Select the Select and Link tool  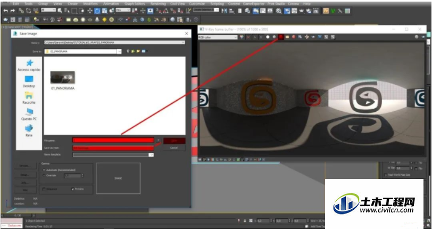tap(21, 11)
